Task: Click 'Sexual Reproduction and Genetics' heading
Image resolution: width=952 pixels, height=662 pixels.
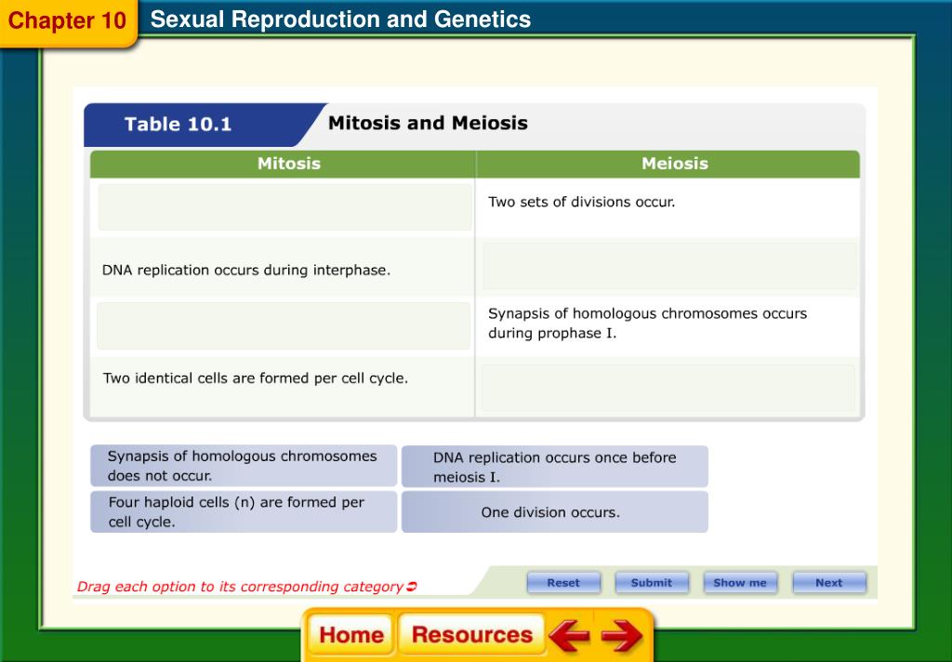Action: (340, 20)
